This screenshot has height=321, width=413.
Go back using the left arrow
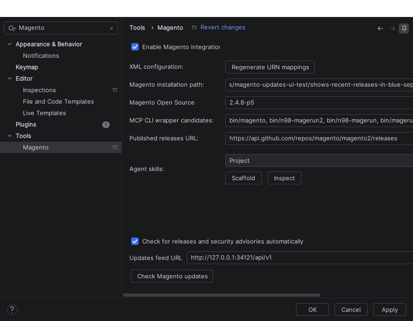pos(380,28)
